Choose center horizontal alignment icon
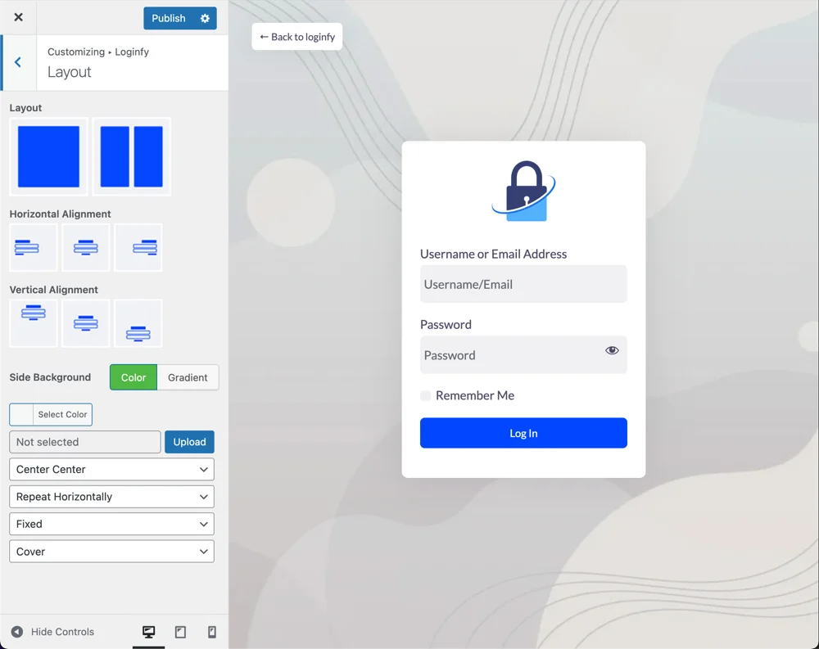Screen dimensions: 819x649 pos(86,247)
